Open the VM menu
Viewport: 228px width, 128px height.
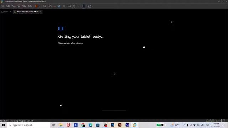[19, 6]
